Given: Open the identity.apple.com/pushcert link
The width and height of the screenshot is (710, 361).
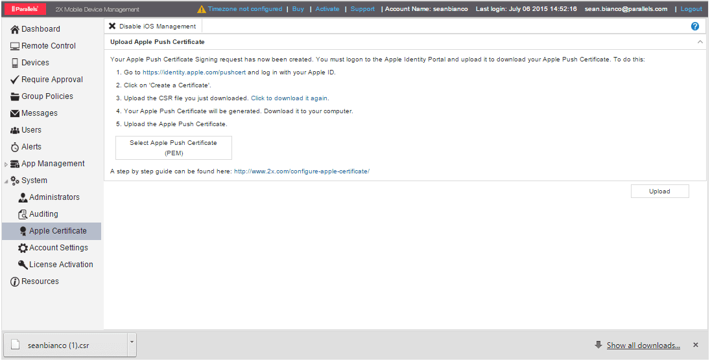Looking at the screenshot, I should (195, 72).
